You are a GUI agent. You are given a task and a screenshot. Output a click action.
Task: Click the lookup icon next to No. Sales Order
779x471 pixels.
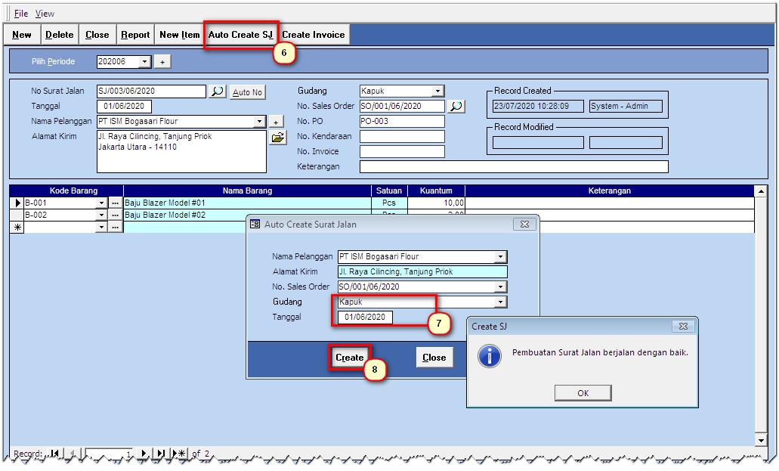(x=456, y=107)
